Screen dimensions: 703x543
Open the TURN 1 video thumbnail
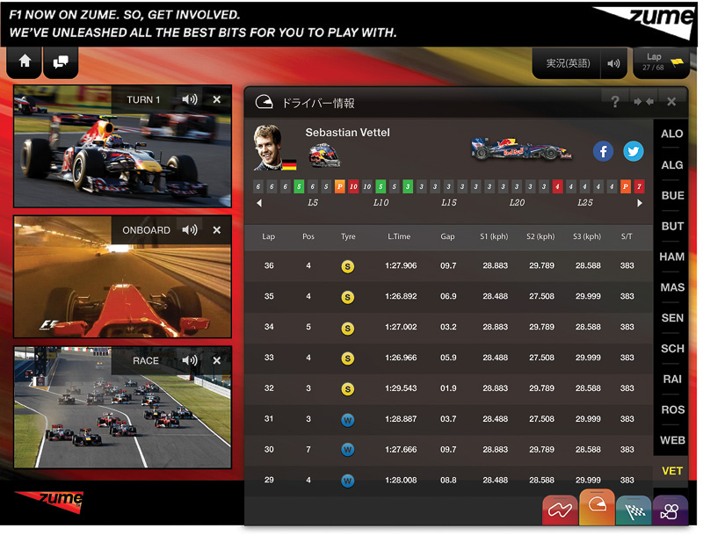pyautogui.click(x=122, y=146)
